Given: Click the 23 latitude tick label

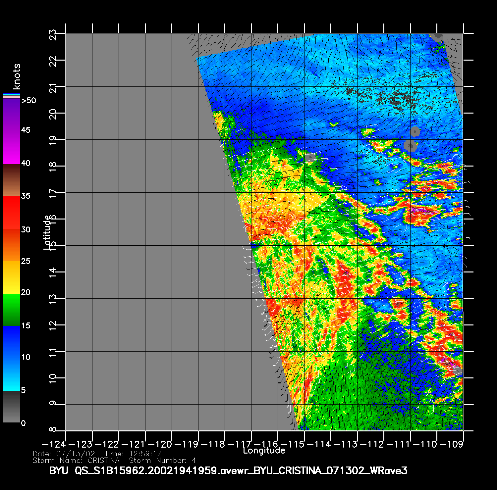Looking at the screenshot, I should click(53, 34).
